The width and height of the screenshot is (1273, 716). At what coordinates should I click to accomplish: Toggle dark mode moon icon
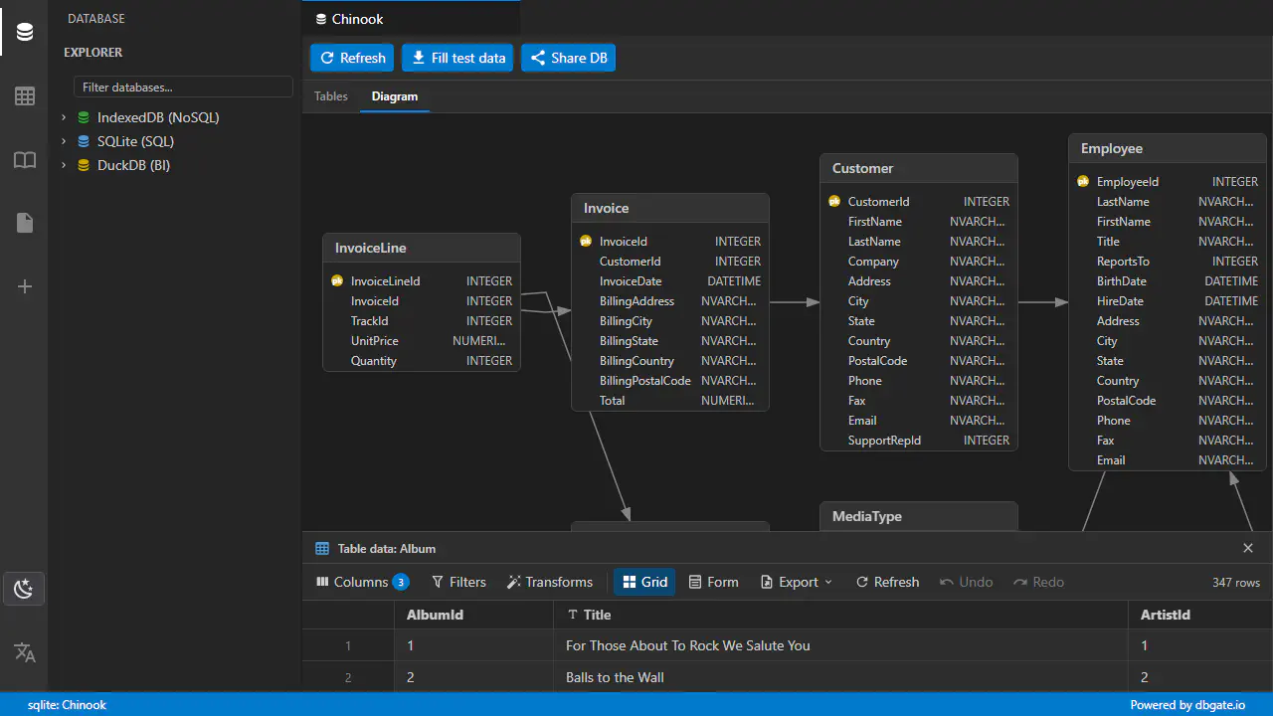[x=24, y=589]
